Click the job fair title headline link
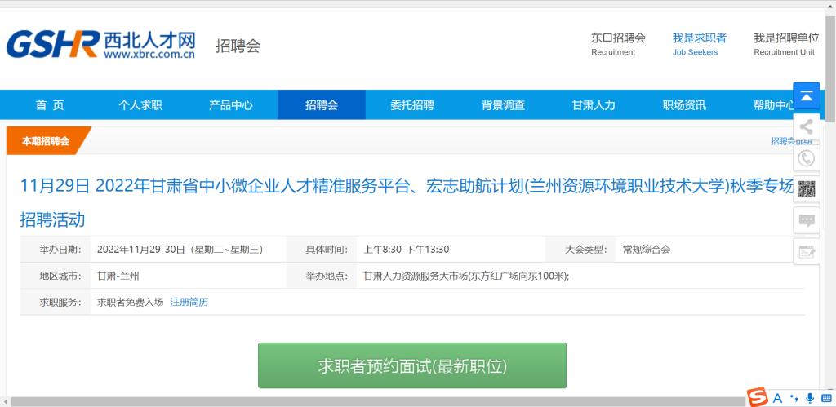This screenshot has height=407, width=836. click(x=407, y=202)
